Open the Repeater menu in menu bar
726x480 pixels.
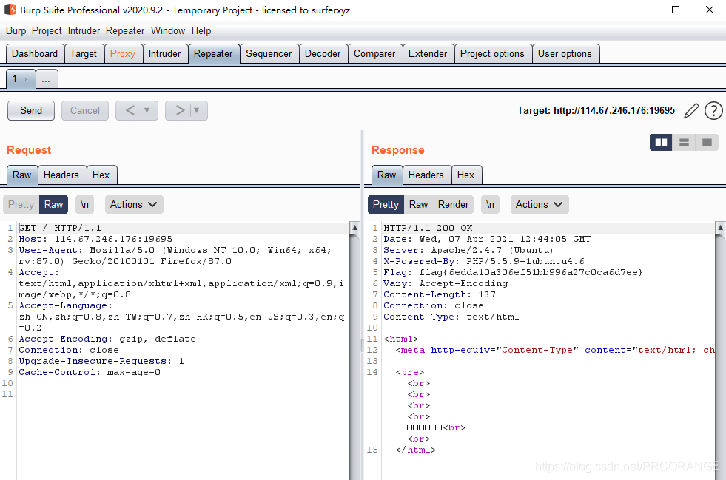click(125, 30)
